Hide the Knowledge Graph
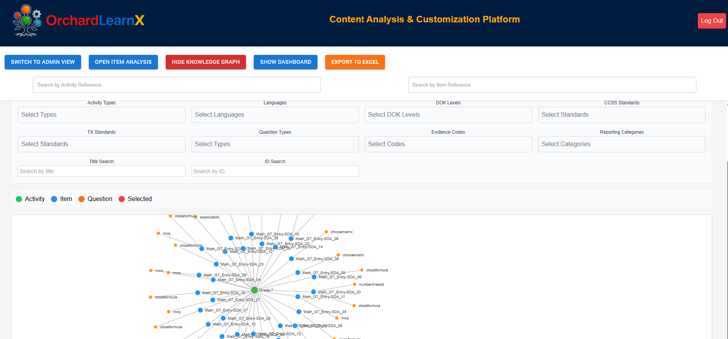The image size is (728, 339). pyautogui.click(x=206, y=62)
